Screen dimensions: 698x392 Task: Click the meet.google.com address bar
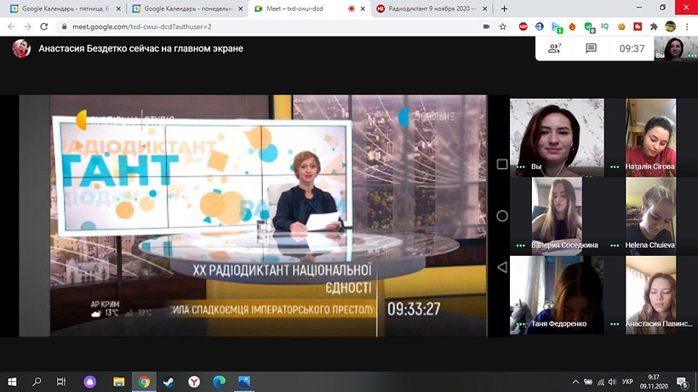[x=255, y=26]
